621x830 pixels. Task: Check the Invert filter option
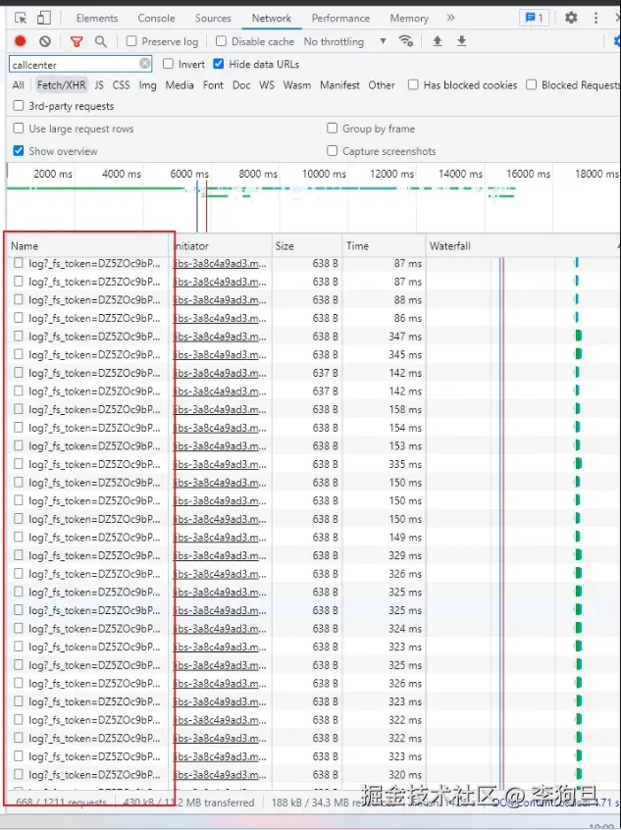169,64
